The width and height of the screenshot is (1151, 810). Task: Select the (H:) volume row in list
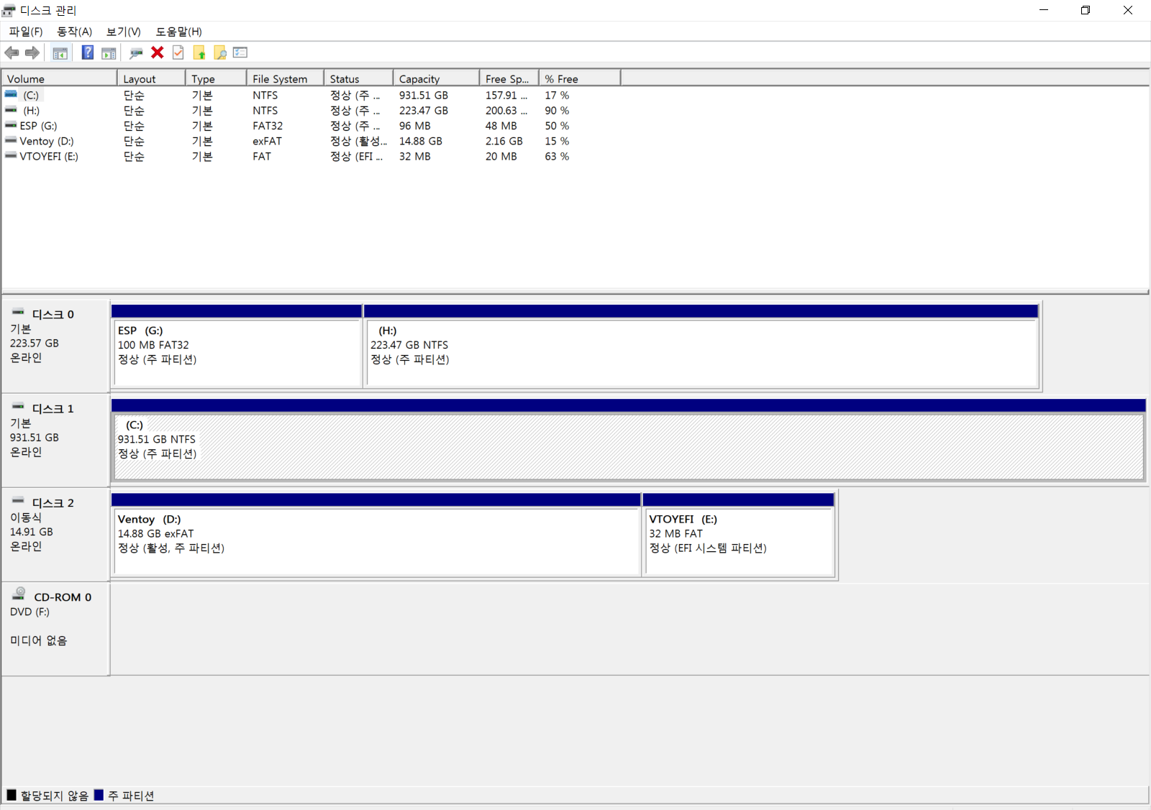pos(312,110)
